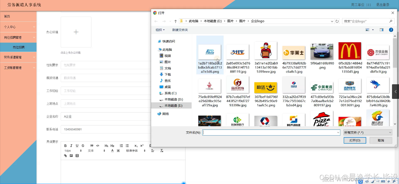Apply subscript formatting in the editor
Screen dimensions: 399x184
pos(136,146)
